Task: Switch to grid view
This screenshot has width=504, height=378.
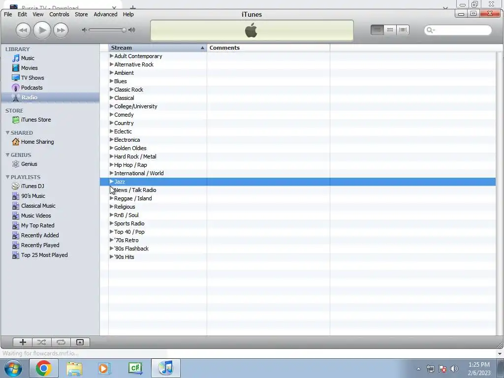Action: (x=390, y=30)
